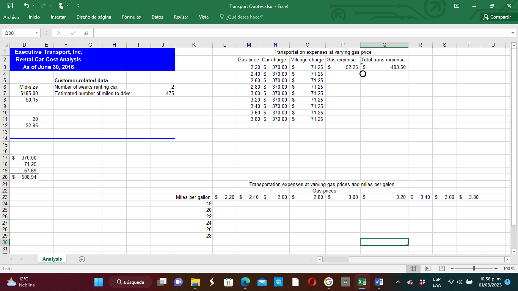Click the Select All corner triangle

[5, 45]
